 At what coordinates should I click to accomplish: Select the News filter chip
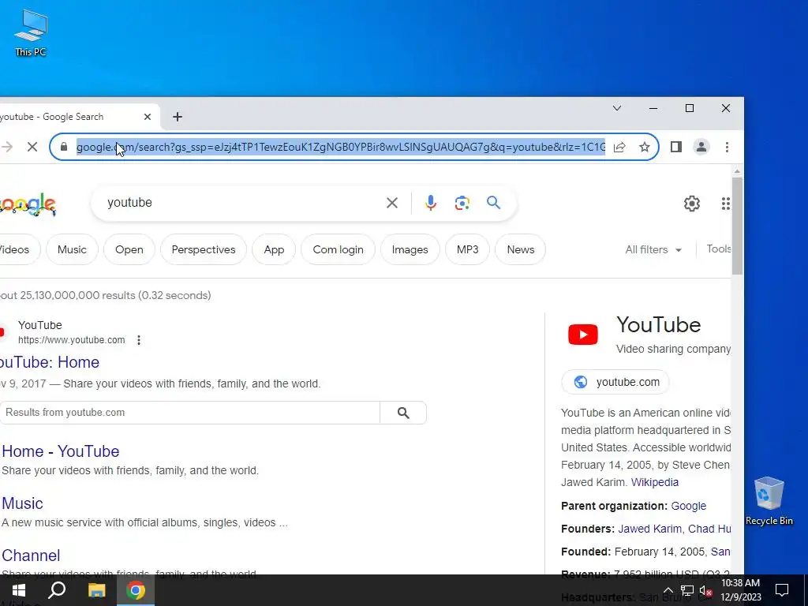[x=521, y=249]
